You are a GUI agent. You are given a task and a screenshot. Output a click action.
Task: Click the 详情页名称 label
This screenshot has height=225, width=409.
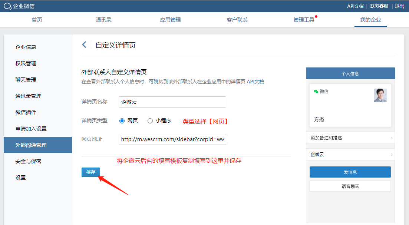click(x=95, y=102)
